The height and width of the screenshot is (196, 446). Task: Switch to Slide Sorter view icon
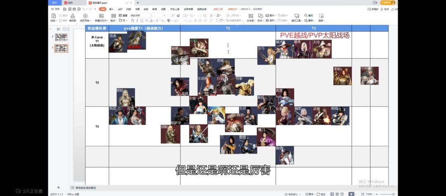pos(337,194)
